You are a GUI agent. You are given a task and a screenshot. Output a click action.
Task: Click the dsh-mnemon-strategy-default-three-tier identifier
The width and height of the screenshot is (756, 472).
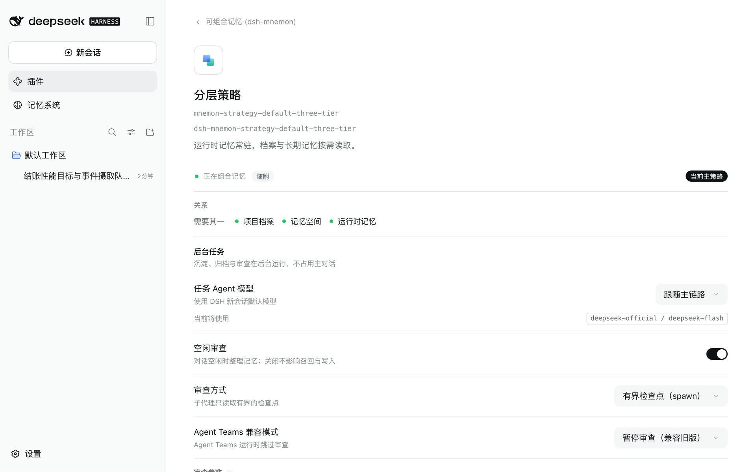click(274, 129)
